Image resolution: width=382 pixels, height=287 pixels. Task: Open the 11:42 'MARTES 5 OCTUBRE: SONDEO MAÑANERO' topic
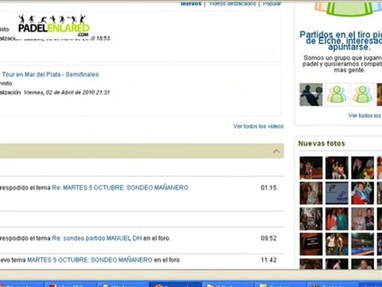click(x=90, y=260)
